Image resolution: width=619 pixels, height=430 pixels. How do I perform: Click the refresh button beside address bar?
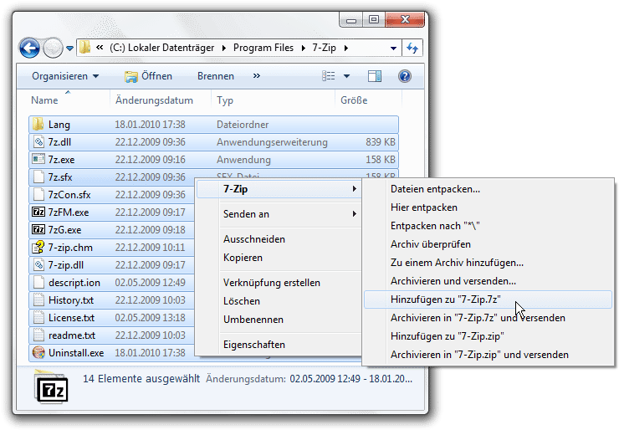point(412,49)
